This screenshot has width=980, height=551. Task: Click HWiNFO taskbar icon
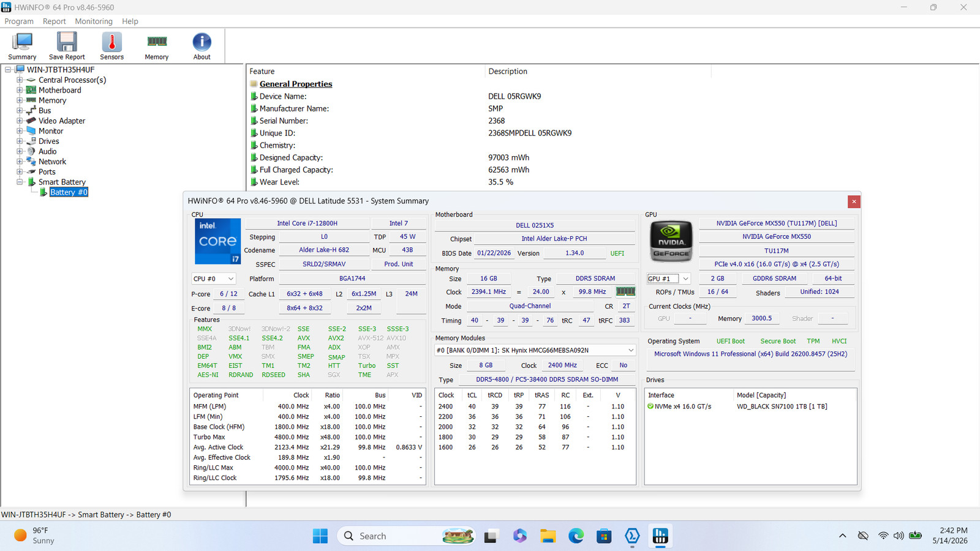(x=660, y=536)
